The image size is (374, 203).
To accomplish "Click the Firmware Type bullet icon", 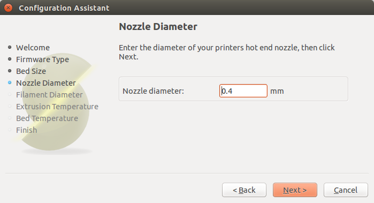I will (10, 59).
